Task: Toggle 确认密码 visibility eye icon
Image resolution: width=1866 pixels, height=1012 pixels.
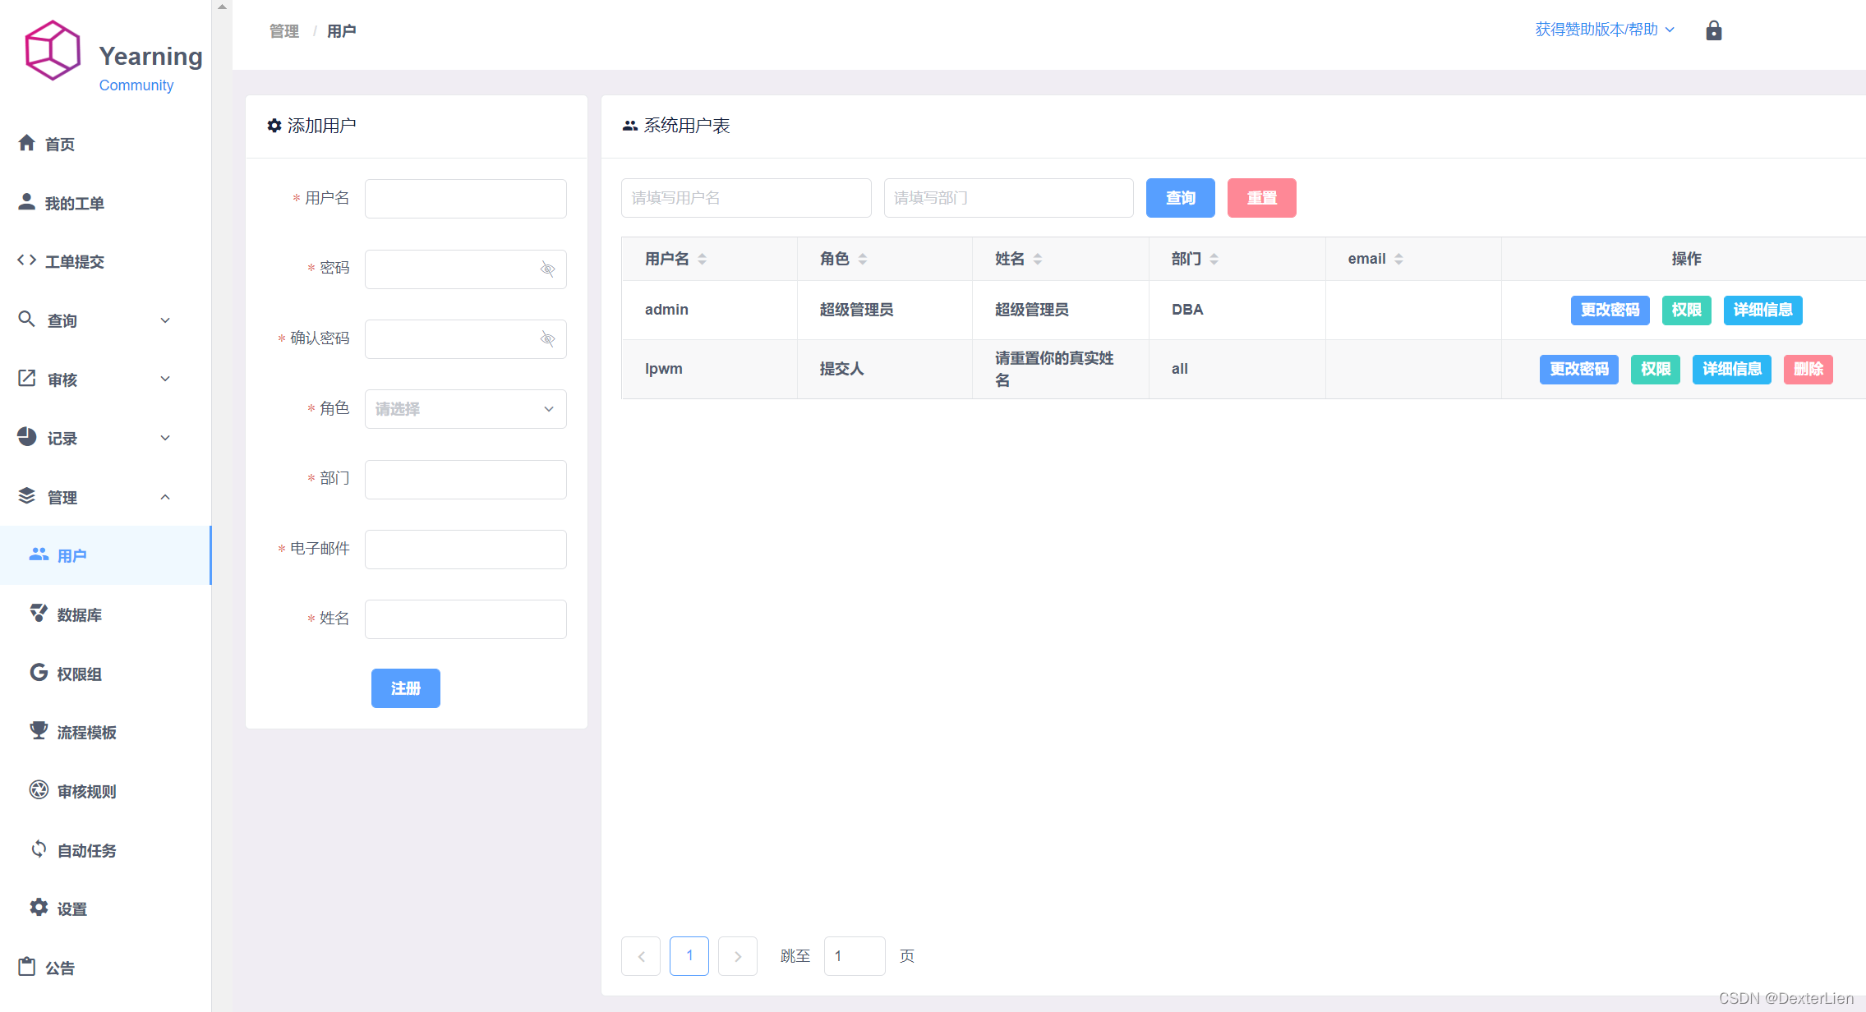Action: click(547, 338)
